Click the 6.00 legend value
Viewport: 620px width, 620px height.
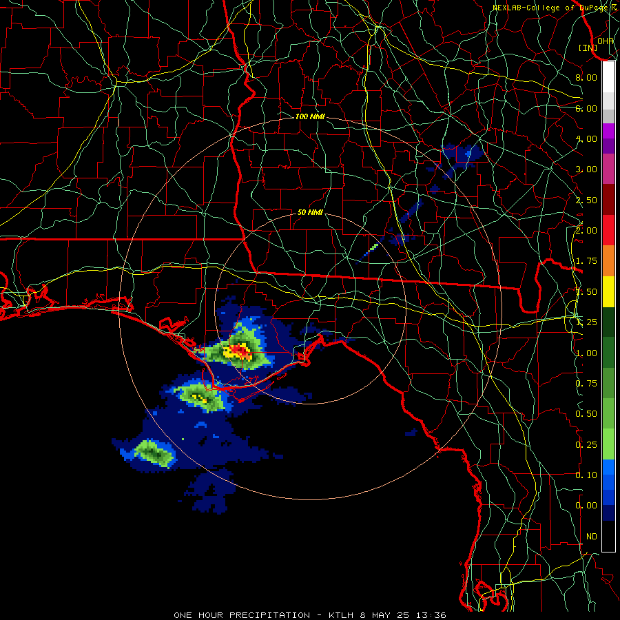click(586, 108)
